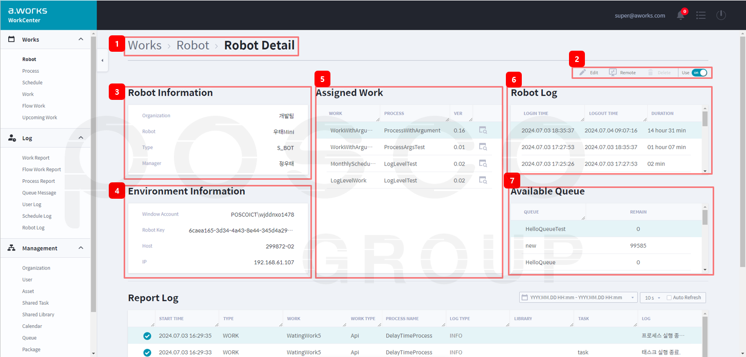Select the HelloQueue queue row

tap(606, 262)
